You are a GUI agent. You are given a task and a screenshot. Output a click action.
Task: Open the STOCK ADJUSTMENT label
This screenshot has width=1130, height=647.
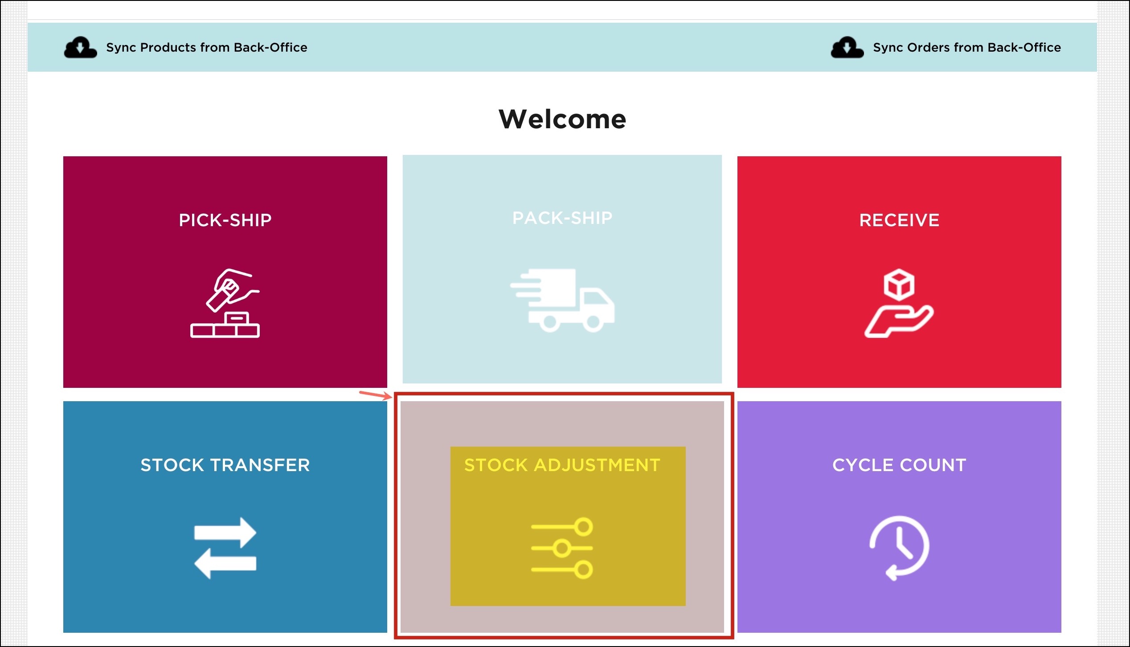[x=562, y=465]
